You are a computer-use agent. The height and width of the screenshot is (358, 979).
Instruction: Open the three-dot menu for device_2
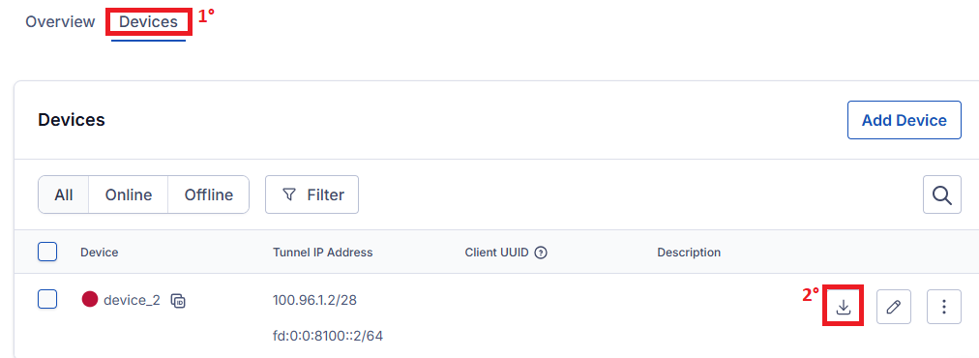[944, 306]
